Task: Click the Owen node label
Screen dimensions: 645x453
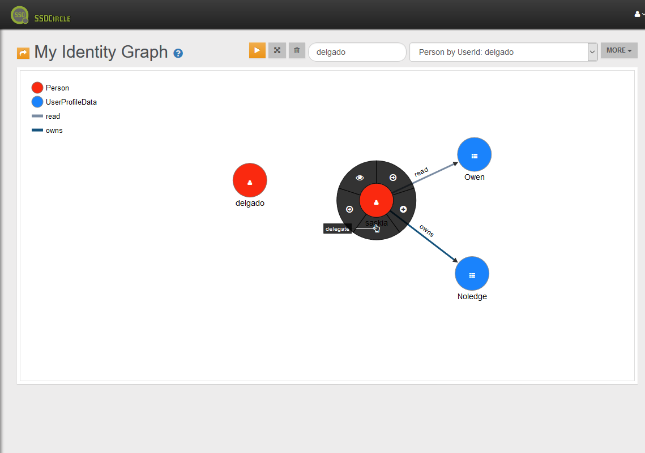Action: (475, 177)
